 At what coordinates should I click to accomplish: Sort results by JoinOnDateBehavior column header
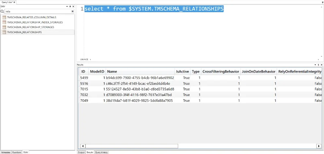point(258,71)
